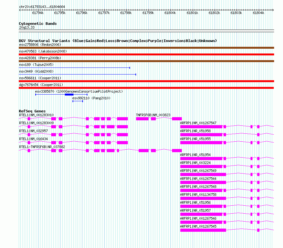Click the red bar under nsv470563
Viewport: 283px width, 248px height.
[146, 54]
